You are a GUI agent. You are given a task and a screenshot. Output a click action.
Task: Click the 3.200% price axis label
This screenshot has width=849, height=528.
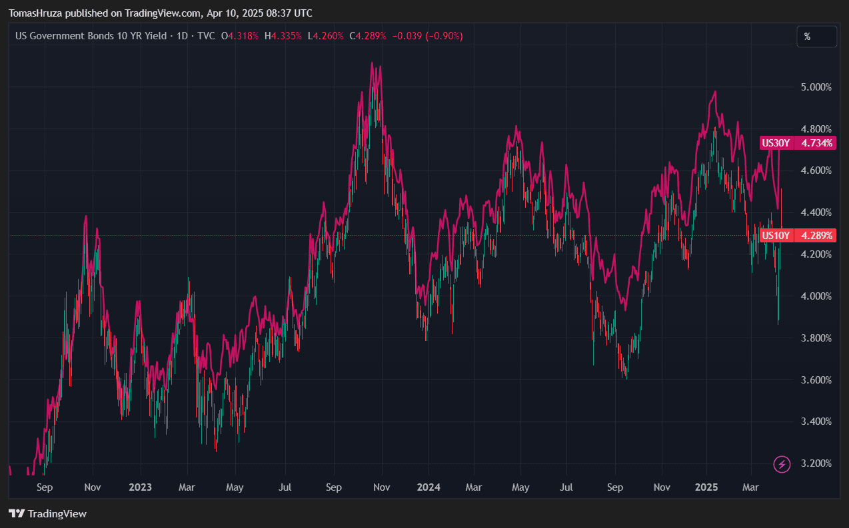pos(816,463)
